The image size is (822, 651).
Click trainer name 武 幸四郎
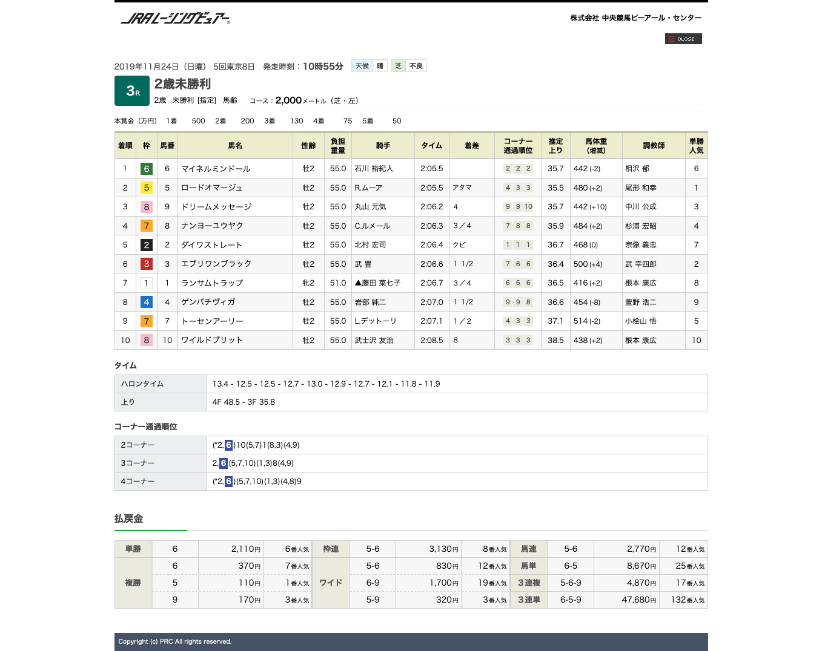tap(641, 264)
